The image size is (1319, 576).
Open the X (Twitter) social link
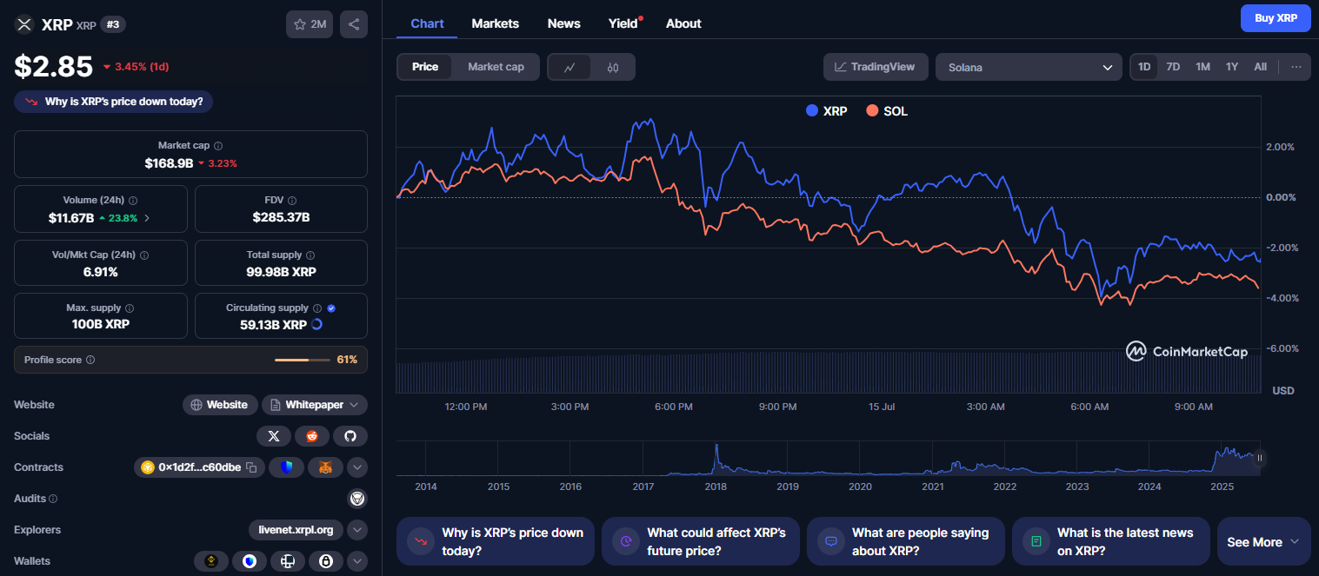tap(274, 436)
